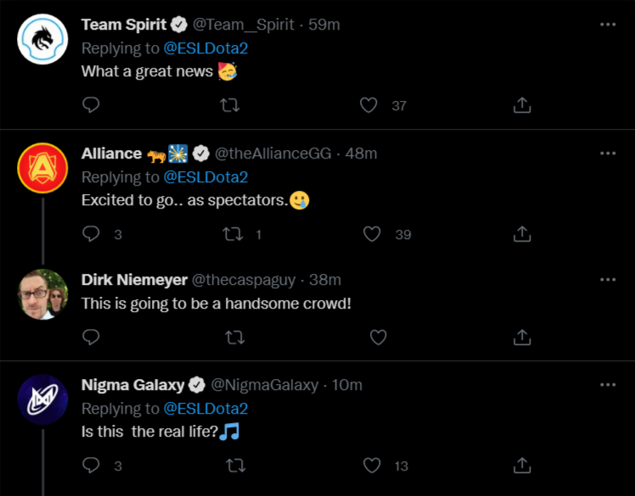
Task: Share Team Spirit's tweet
Action: [x=523, y=105]
